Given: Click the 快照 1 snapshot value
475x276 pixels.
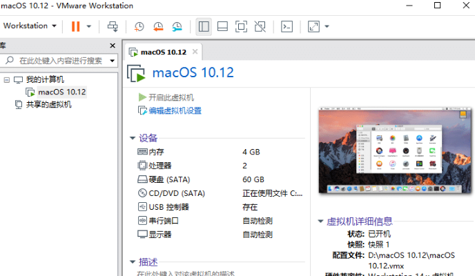Looking at the screenshot, I should click(378, 244).
